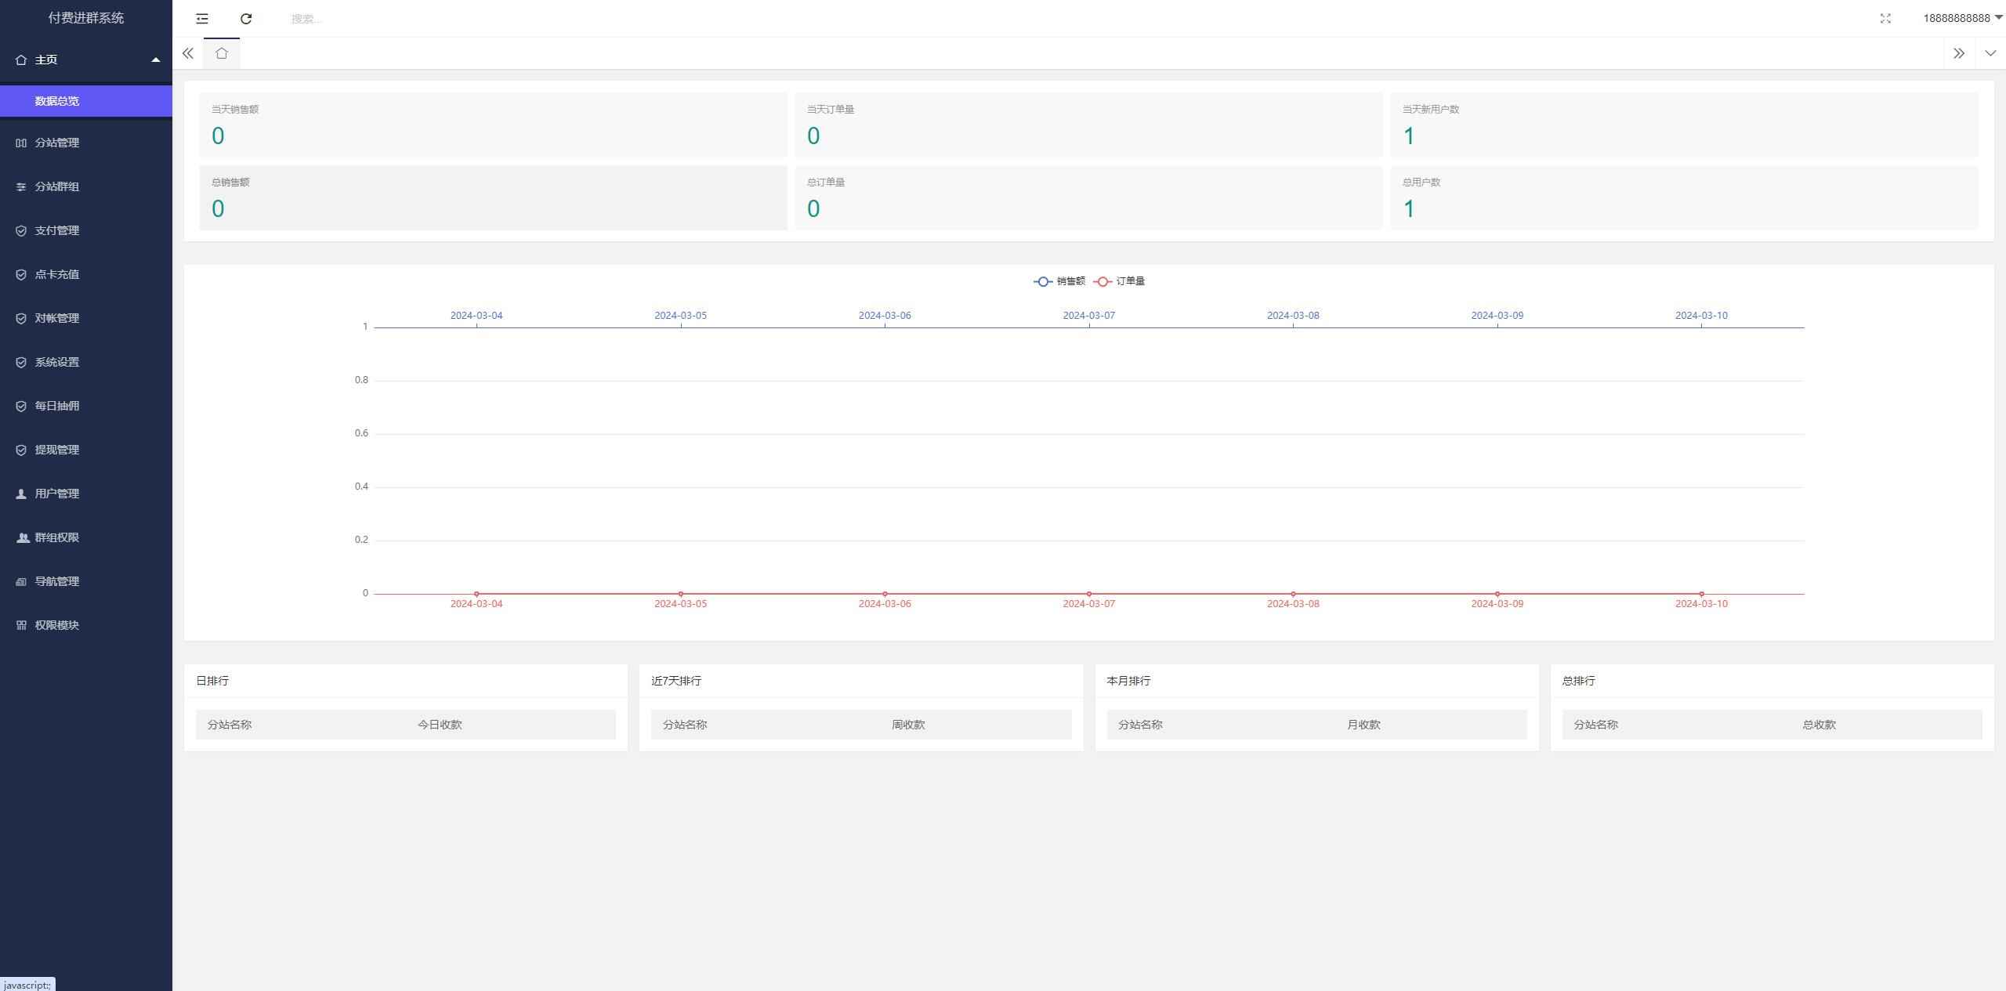Click the refresh icon in the top bar
Screen dimensions: 2006x991
coord(246,19)
